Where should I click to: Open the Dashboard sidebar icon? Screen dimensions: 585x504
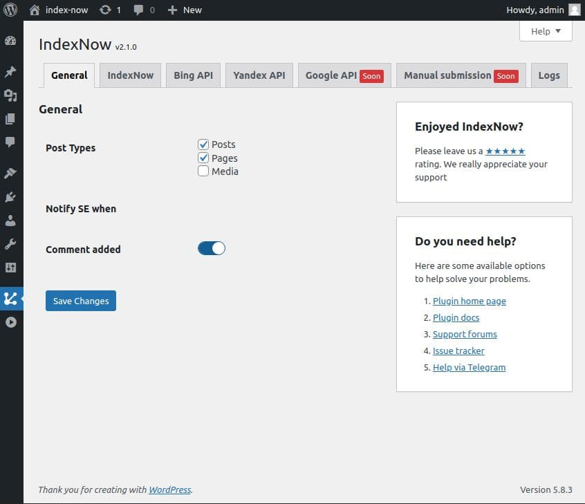(10, 41)
